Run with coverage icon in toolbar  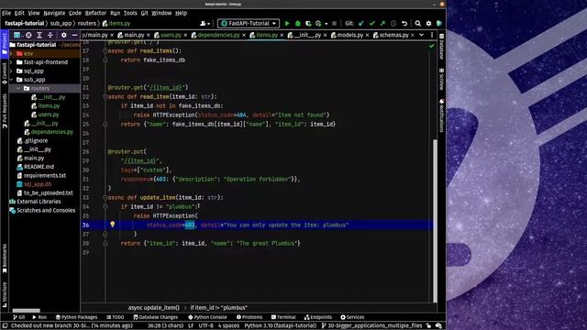click(x=308, y=23)
